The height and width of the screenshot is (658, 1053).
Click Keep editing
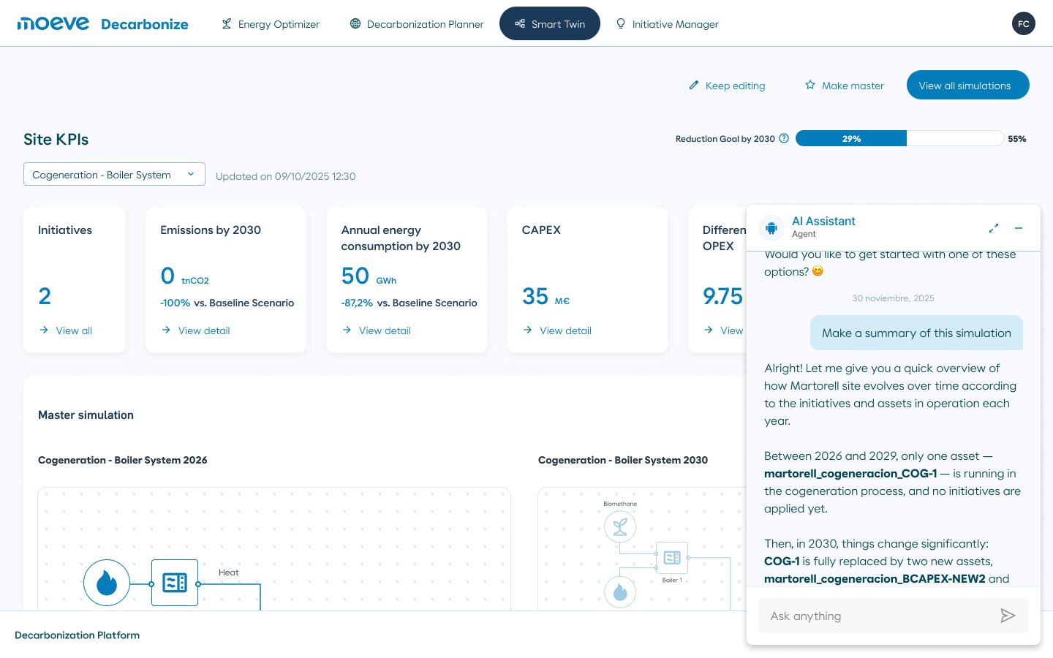(727, 86)
